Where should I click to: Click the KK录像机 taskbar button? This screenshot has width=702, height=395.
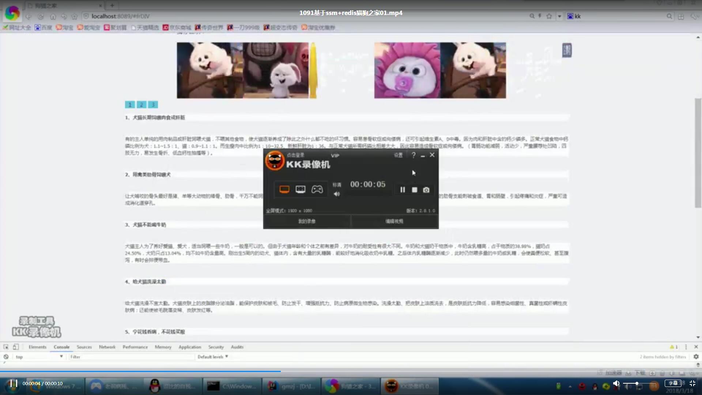(409, 386)
